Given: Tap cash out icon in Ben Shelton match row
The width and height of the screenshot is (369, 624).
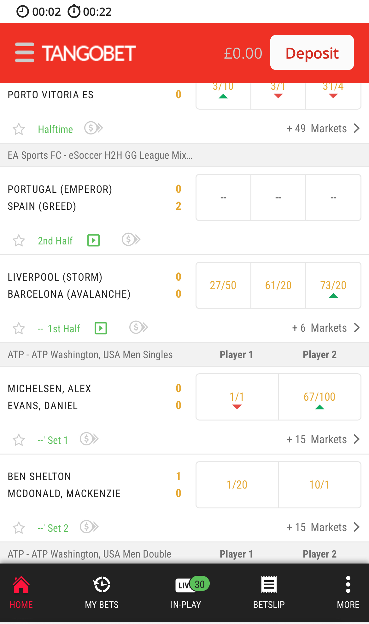Looking at the screenshot, I should click(89, 527).
